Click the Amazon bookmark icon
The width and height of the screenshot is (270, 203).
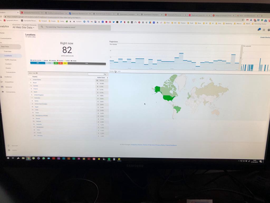(x=157, y=22)
